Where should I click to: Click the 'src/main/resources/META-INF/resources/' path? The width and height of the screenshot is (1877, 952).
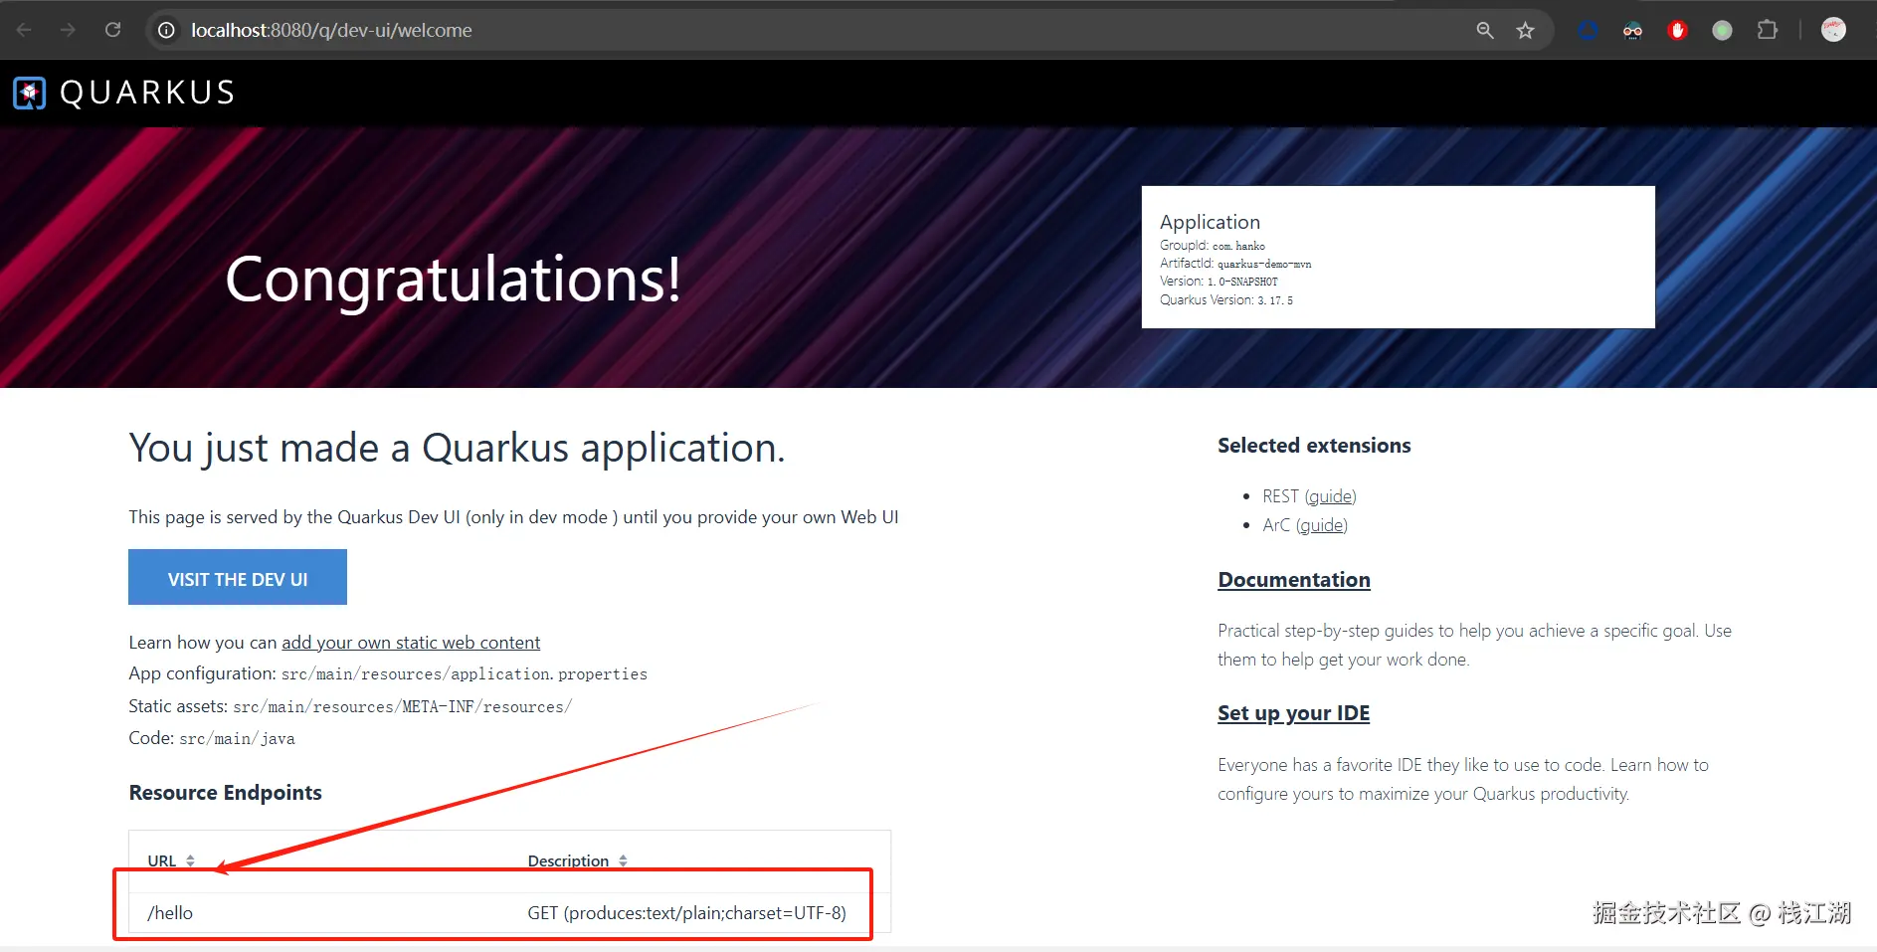403,707
